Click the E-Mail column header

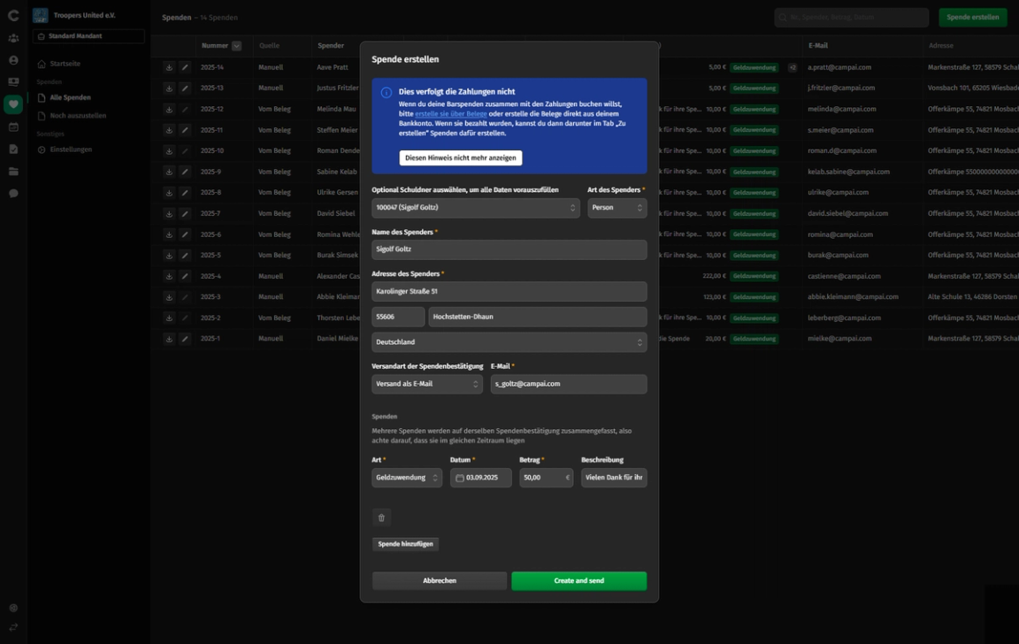tap(817, 46)
